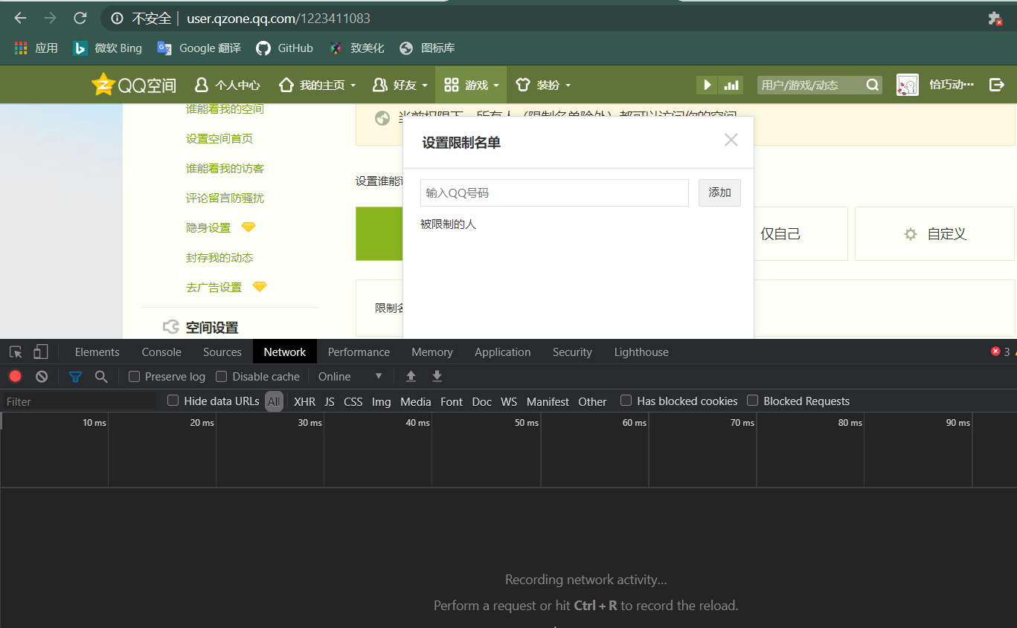Stop recording network log red button
This screenshot has height=628, width=1017.
pyautogui.click(x=15, y=377)
